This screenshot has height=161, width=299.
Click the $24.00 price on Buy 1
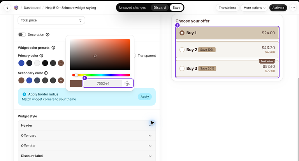coord(268,33)
